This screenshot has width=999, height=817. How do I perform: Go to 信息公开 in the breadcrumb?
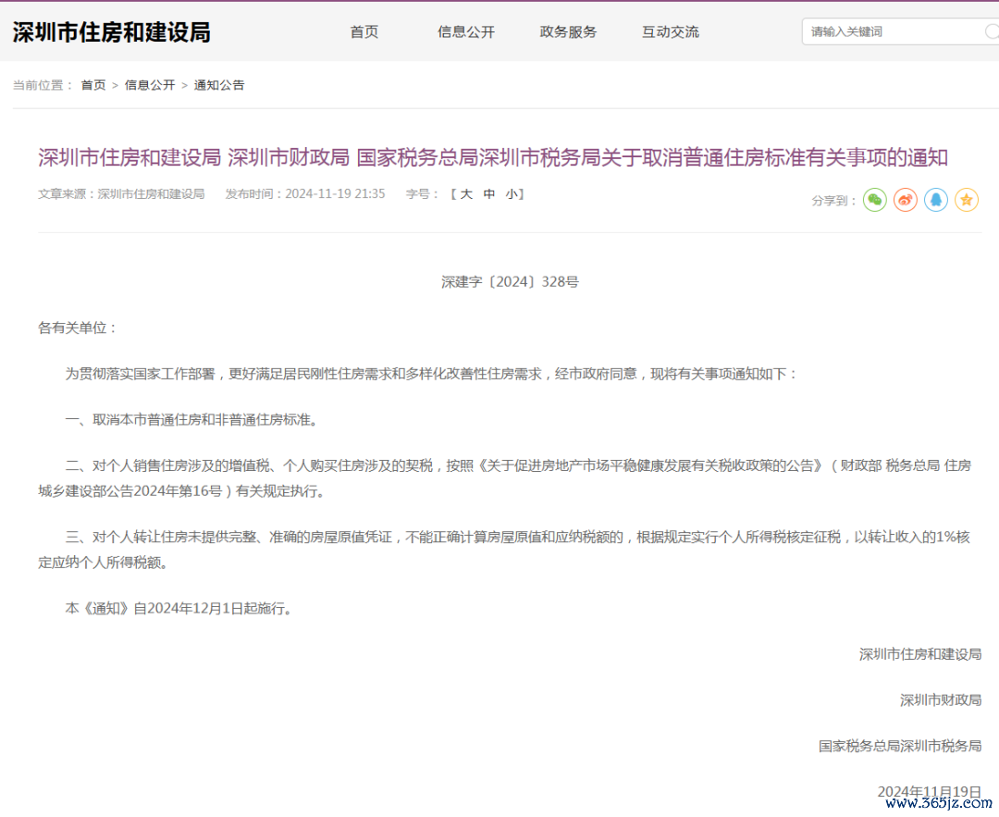coord(150,85)
